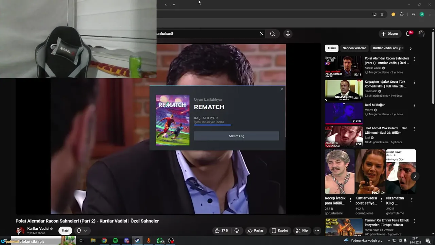This screenshot has width=435, height=245.
Task: Bookmark this page with star icon
Action: click(382, 14)
